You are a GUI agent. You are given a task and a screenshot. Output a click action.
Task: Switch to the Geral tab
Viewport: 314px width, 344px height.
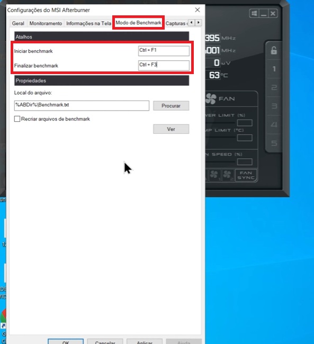18,23
